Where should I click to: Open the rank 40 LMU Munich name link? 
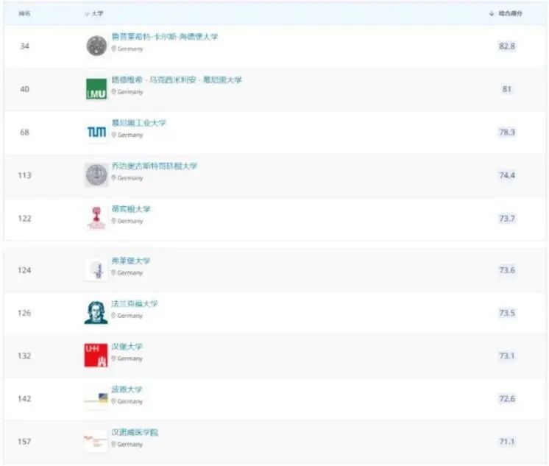(177, 80)
